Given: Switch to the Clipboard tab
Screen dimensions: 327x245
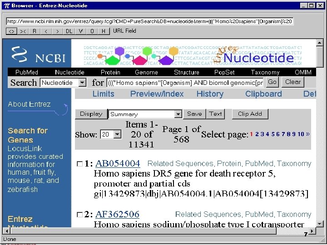Looking at the screenshot, I should point(263,94).
